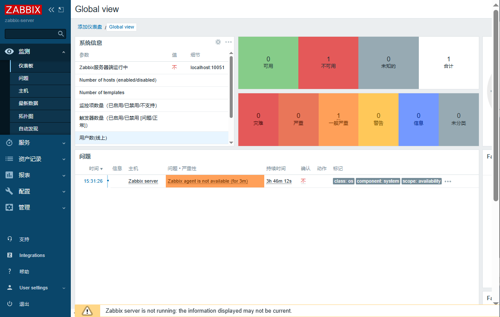Expand the 服务 menu section
This screenshot has height=317, width=500.
pos(64,143)
